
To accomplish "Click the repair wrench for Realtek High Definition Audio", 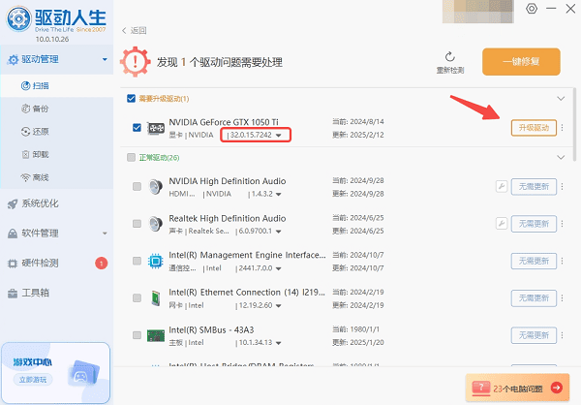I will point(502,223).
